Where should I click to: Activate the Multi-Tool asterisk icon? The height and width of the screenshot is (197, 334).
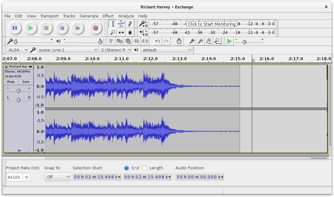pos(130,33)
